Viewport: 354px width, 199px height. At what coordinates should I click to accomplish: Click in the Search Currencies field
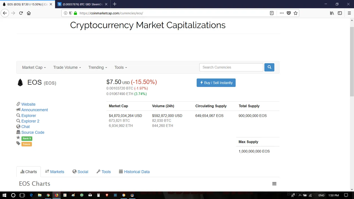point(231,67)
